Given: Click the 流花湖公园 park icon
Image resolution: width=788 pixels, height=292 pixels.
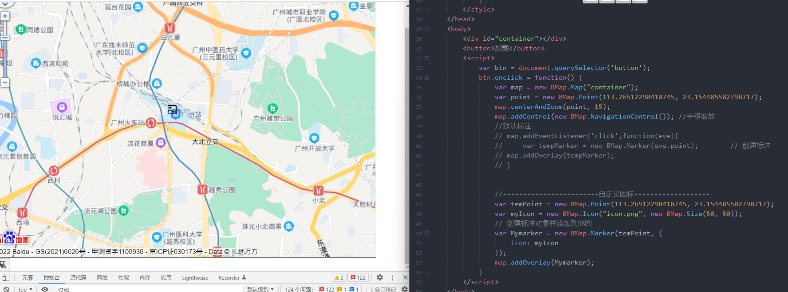Looking at the screenshot, I should point(124,211).
